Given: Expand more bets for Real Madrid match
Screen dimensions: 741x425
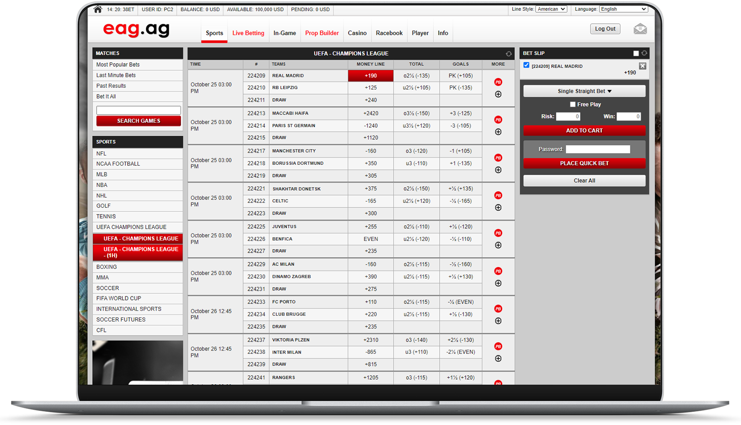Looking at the screenshot, I should click(x=498, y=94).
